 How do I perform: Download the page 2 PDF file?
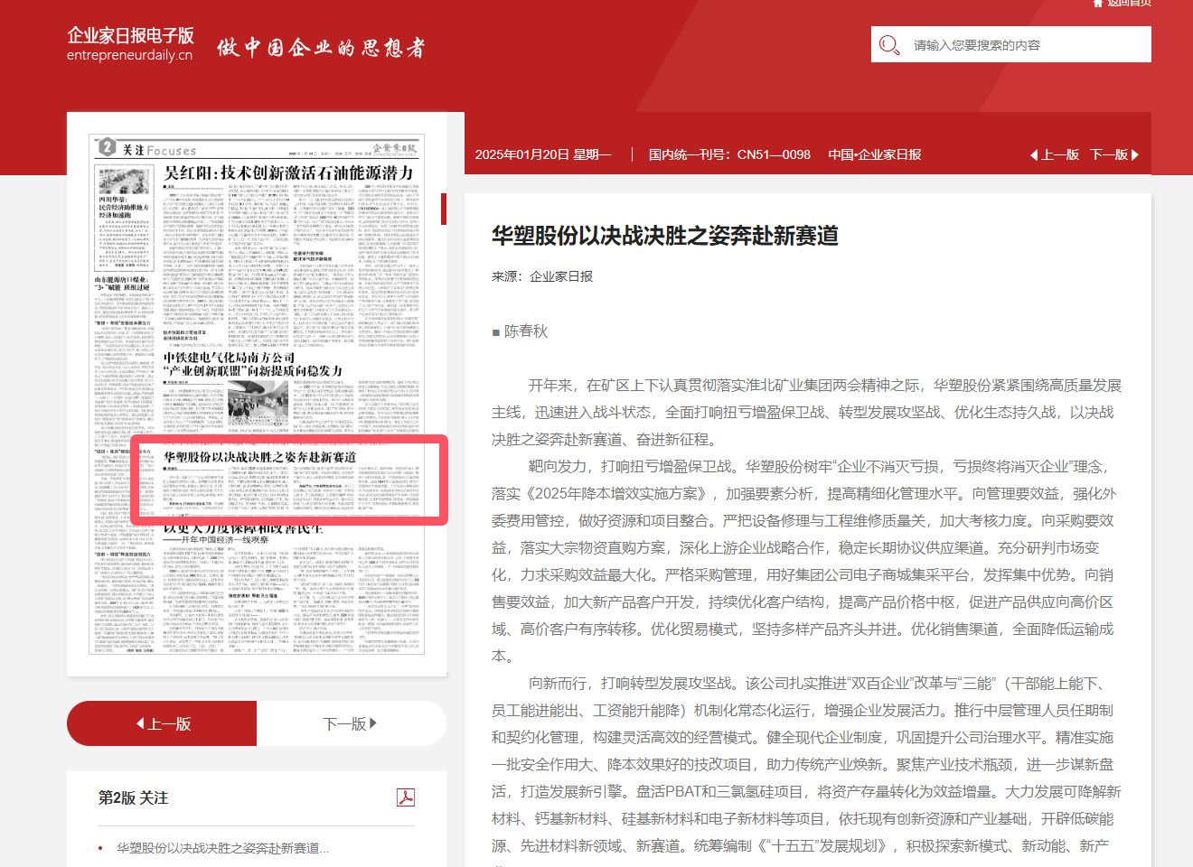pyautogui.click(x=406, y=797)
